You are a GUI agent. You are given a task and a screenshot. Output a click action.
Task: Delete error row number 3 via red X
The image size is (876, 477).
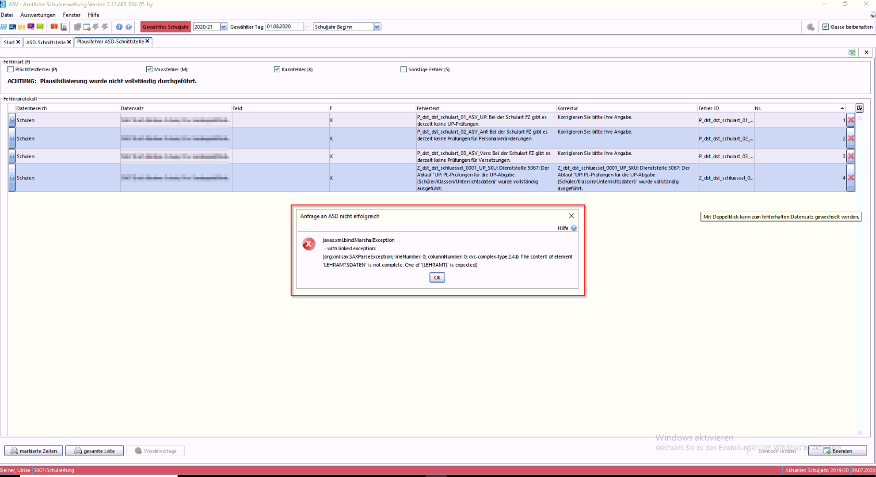click(851, 156)
